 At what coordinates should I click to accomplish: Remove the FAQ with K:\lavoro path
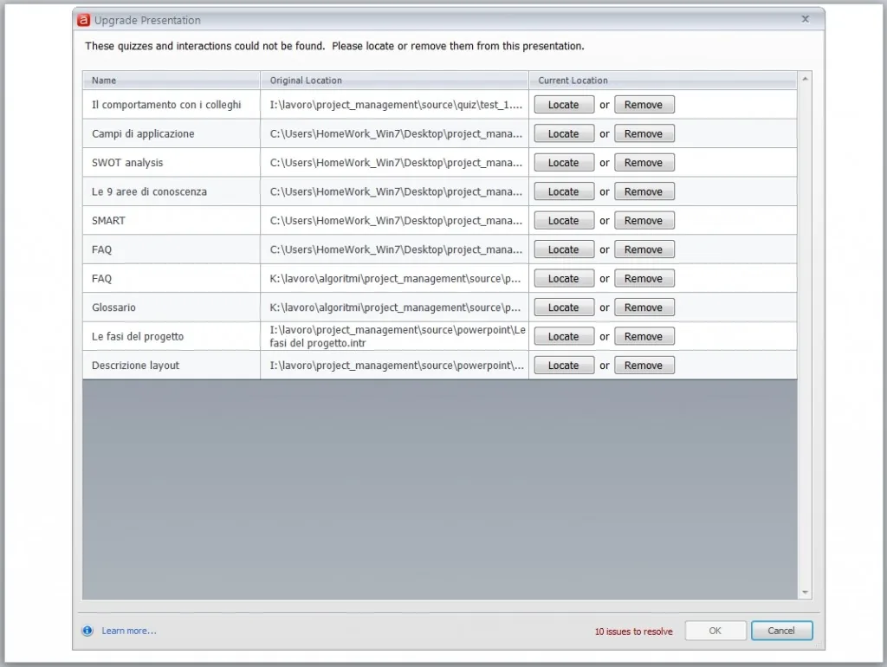tap(644, 278)
